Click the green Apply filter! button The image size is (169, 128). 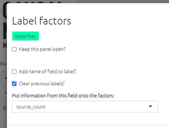tap(25, 36)
